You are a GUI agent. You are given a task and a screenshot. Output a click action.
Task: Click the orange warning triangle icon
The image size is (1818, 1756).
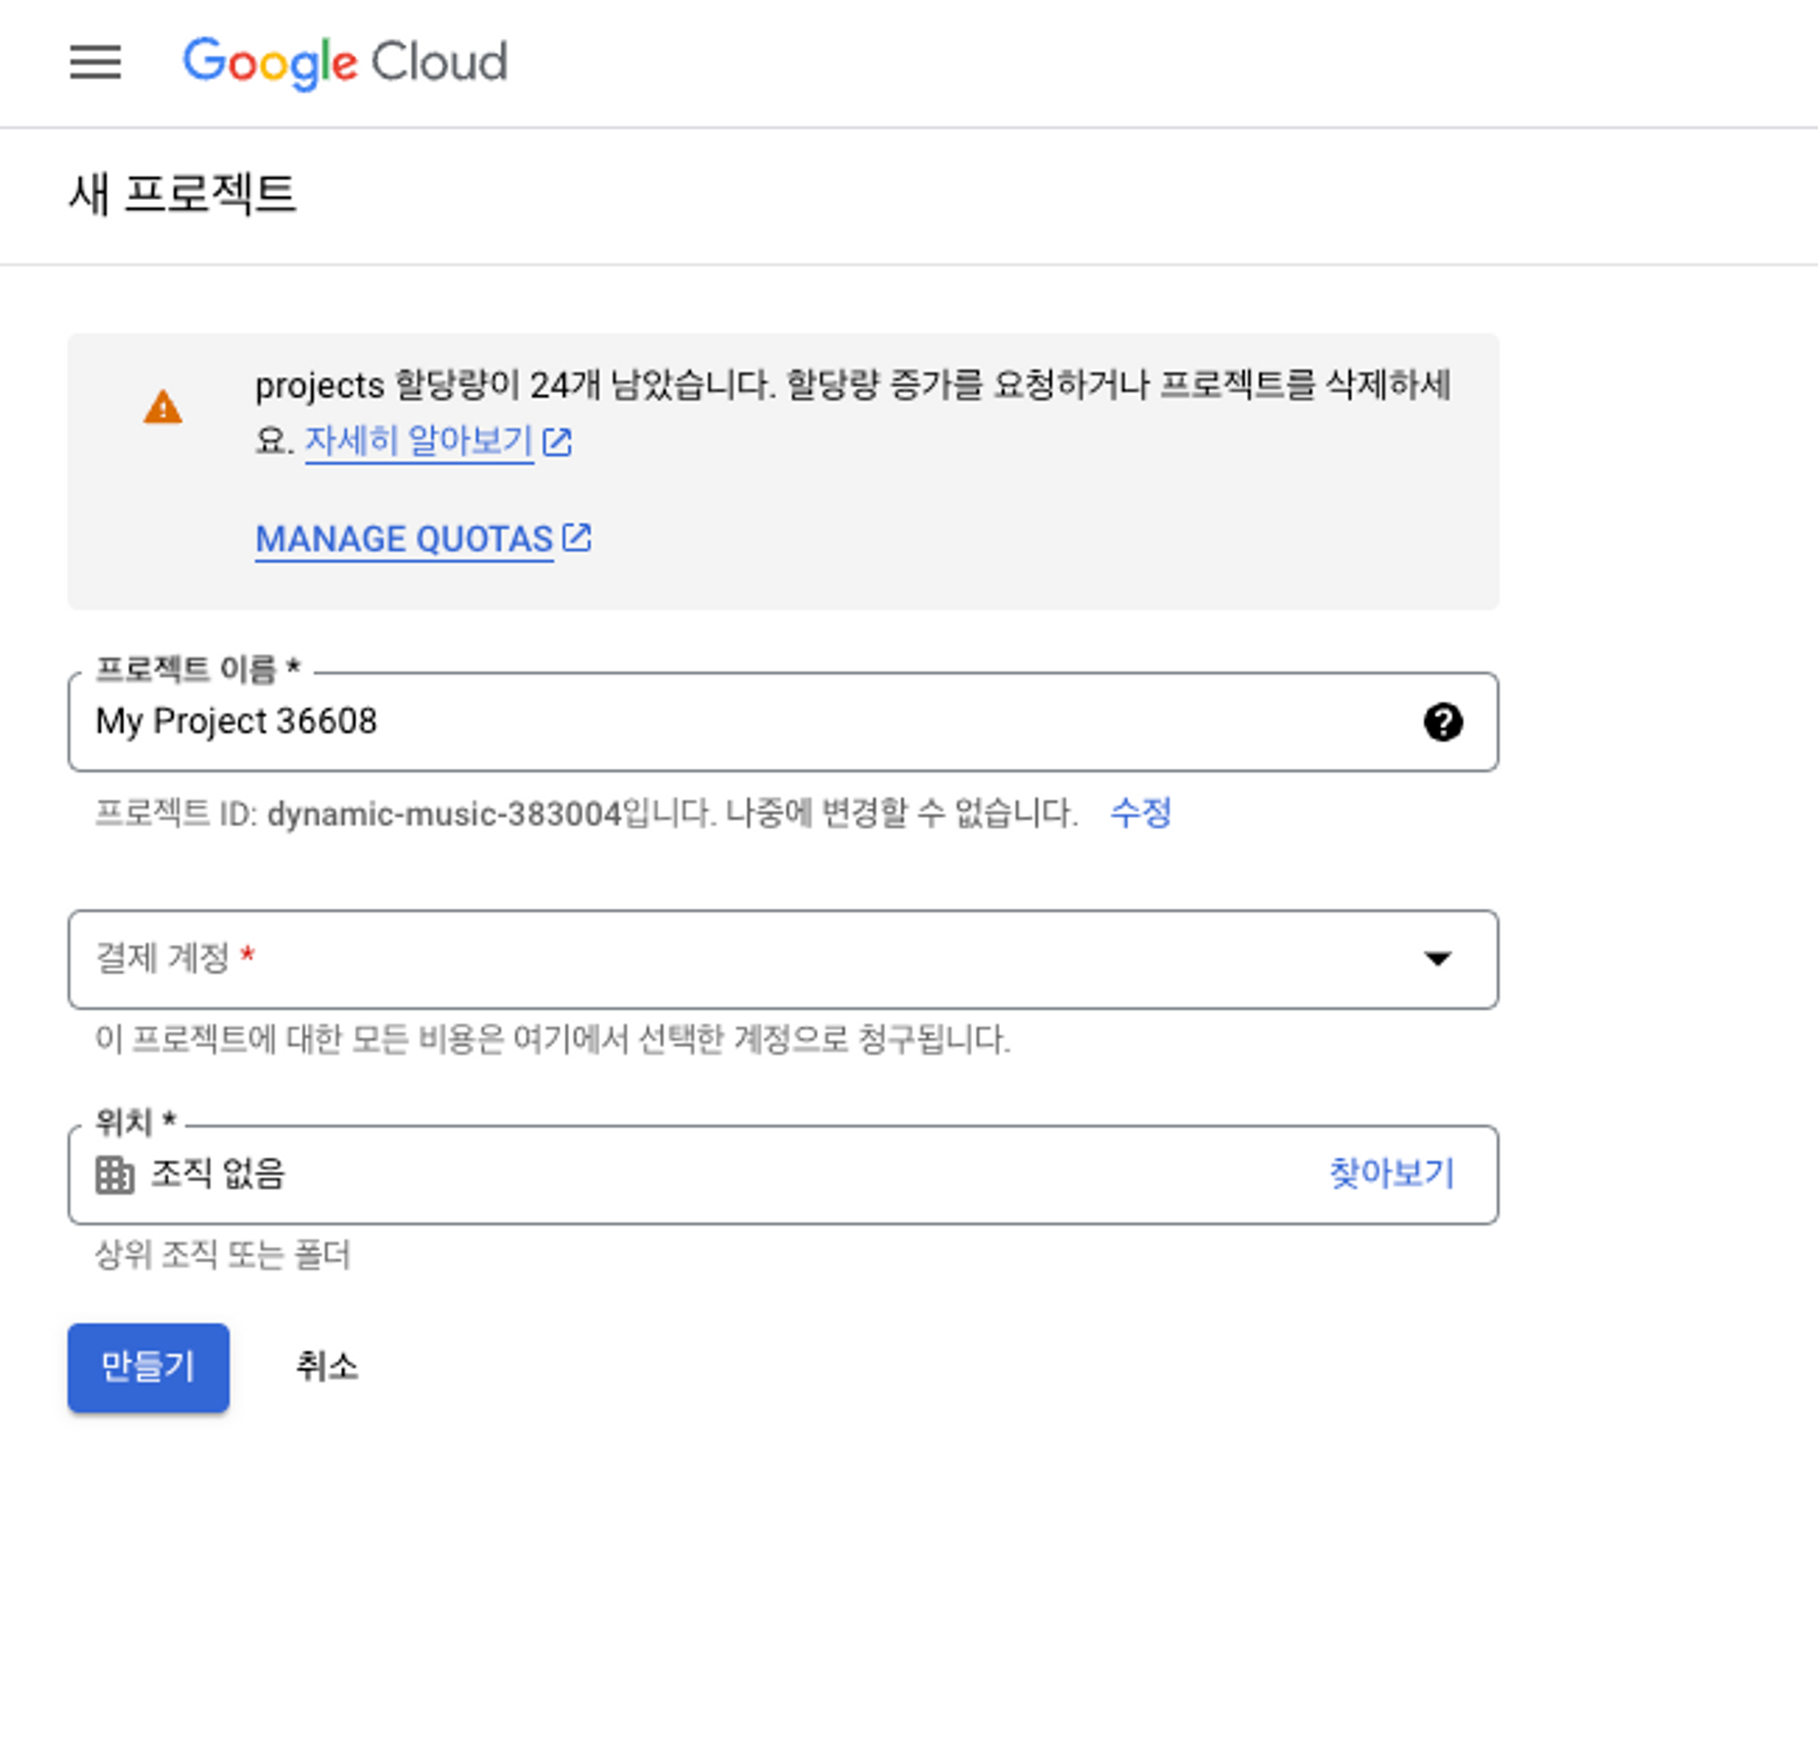(163, 407)
